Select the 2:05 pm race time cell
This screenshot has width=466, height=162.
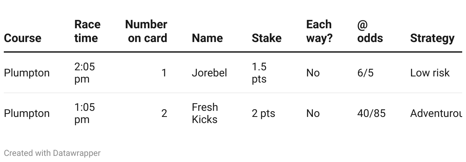point(85,73)
